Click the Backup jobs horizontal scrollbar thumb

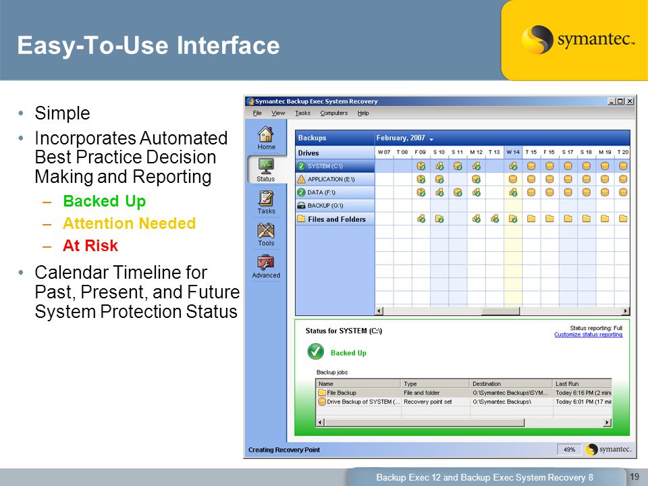coord(425,423)
